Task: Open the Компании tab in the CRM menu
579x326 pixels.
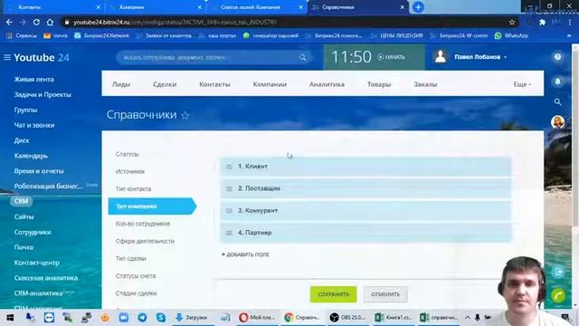Action: pyautogui.click(x=270, y=84)
